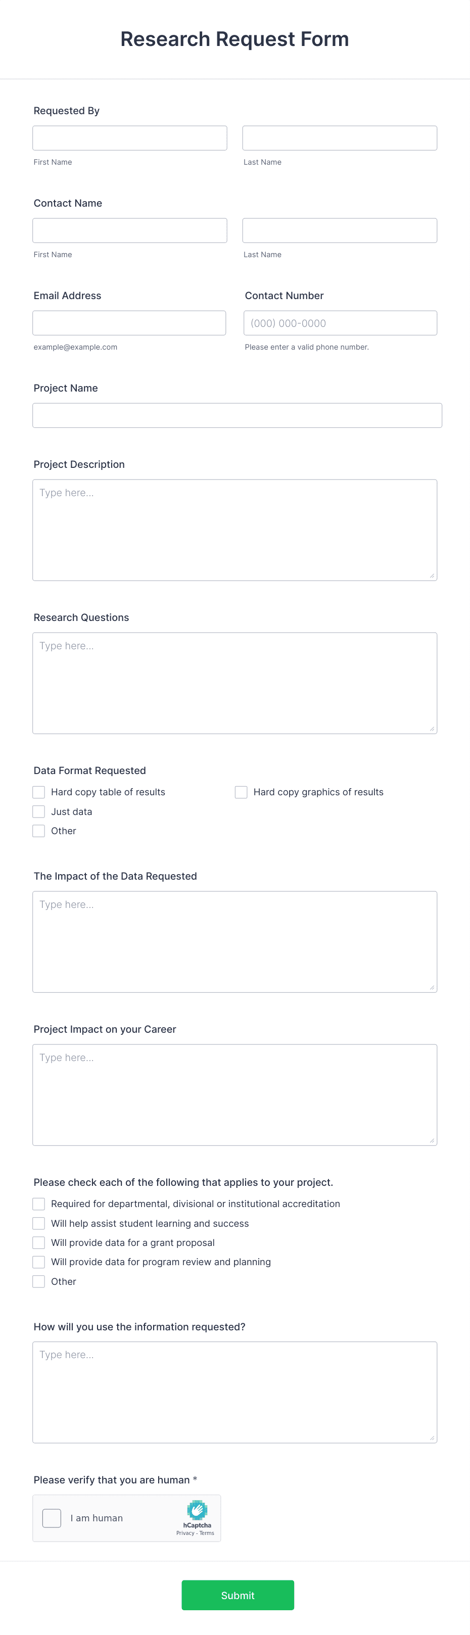Image resolution: width=470 pixels, height=1635 pixels.
Task: Check "Hard copy graphics of results"
Action: pyautogui.click(x=241, y=791)
